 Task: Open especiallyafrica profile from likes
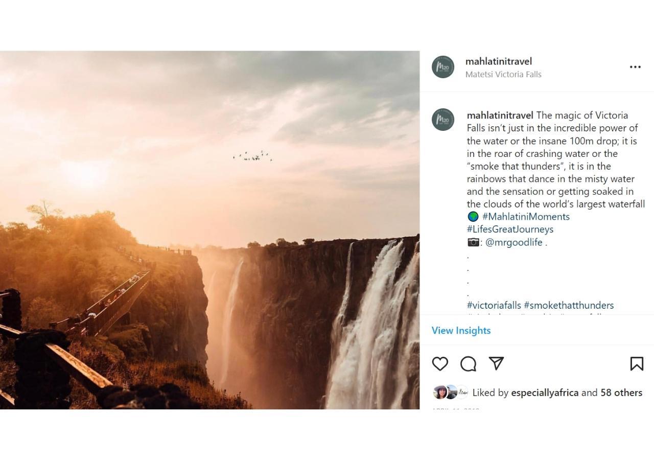[545, 393]
